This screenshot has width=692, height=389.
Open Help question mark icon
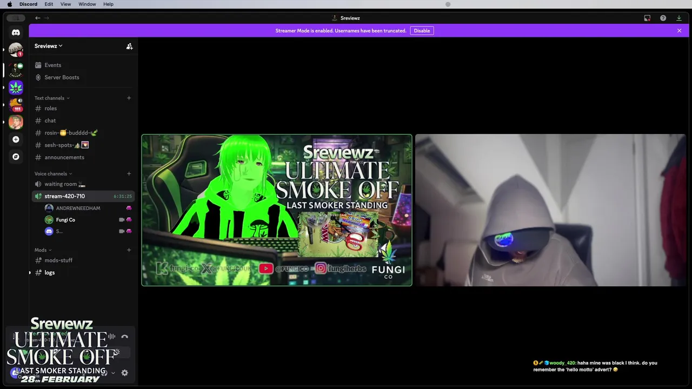[x=663, y=18]
